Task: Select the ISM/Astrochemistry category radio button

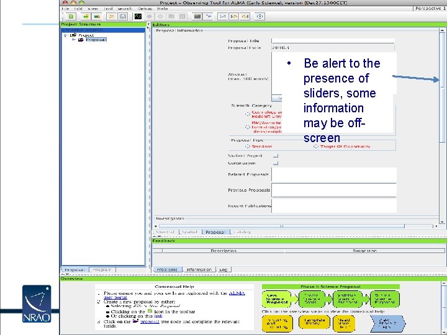Action: click(248, 127)
